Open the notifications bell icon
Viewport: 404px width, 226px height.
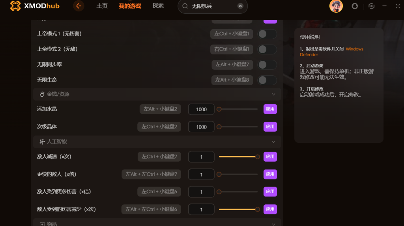[355, 6]
